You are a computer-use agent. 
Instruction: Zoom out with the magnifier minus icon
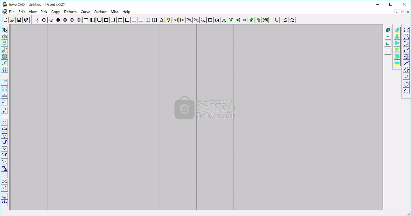click(196, 20)
